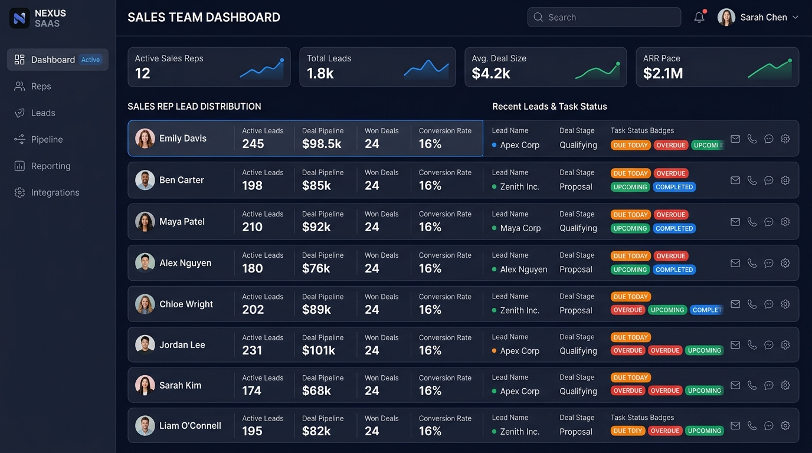The height and width of the screenshot is (453, 812).
Task: Select Jordan Lee's name
Action: (x=182, y=345)
